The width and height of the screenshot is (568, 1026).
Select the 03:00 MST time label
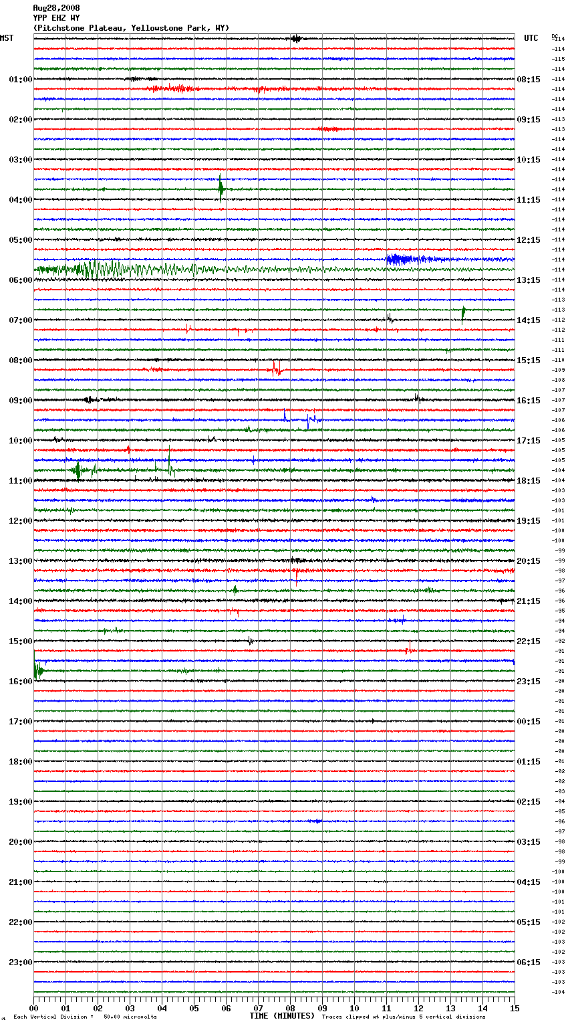point(21,160)
